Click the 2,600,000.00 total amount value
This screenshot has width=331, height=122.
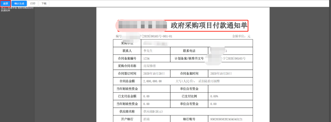pos(153,81)
